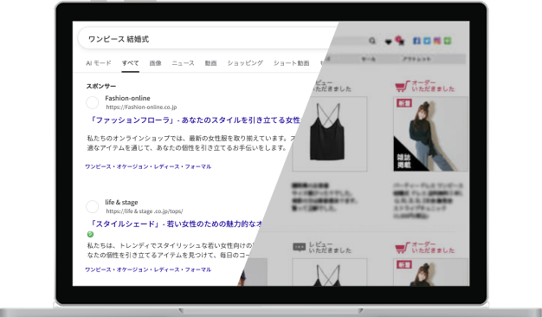Click the lower speech bubble レビュー icon

click(x=300, y=247)
